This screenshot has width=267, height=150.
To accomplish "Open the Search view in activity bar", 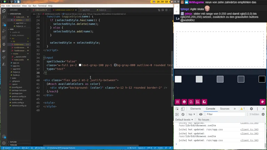I will point(4,17).
